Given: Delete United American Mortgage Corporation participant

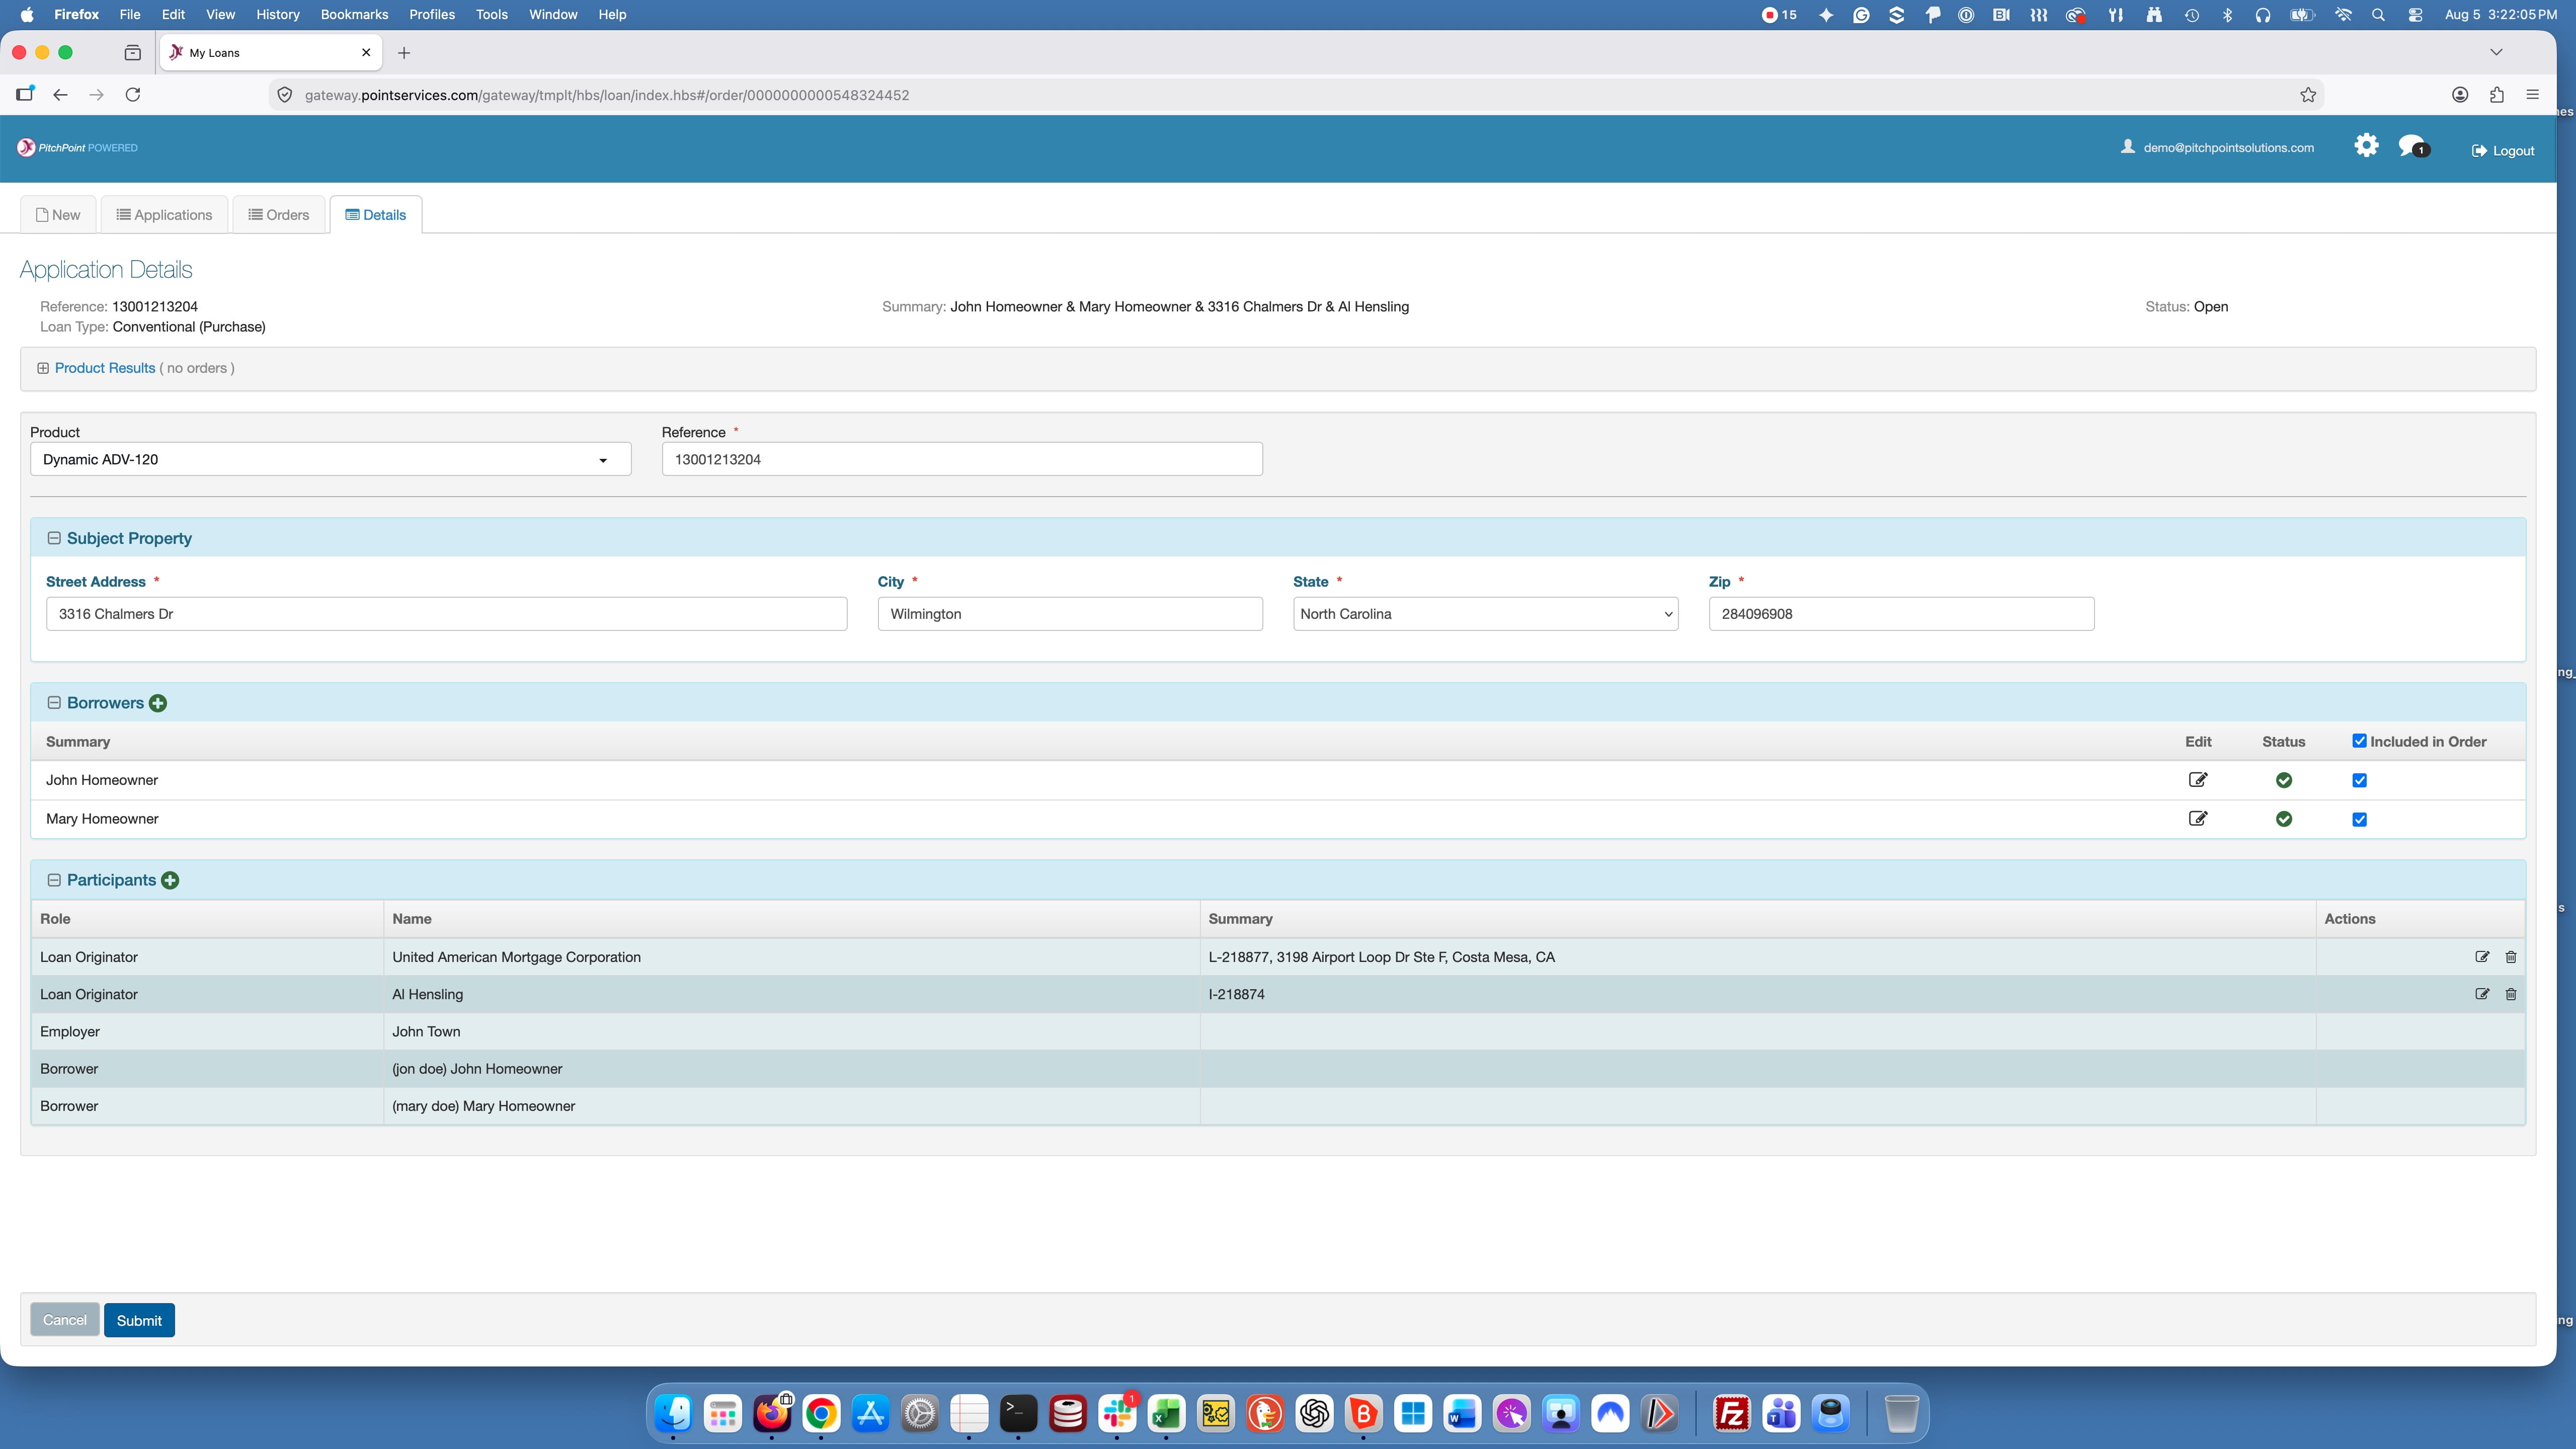Looking at the screenshot, I should tap(2511, 957).
